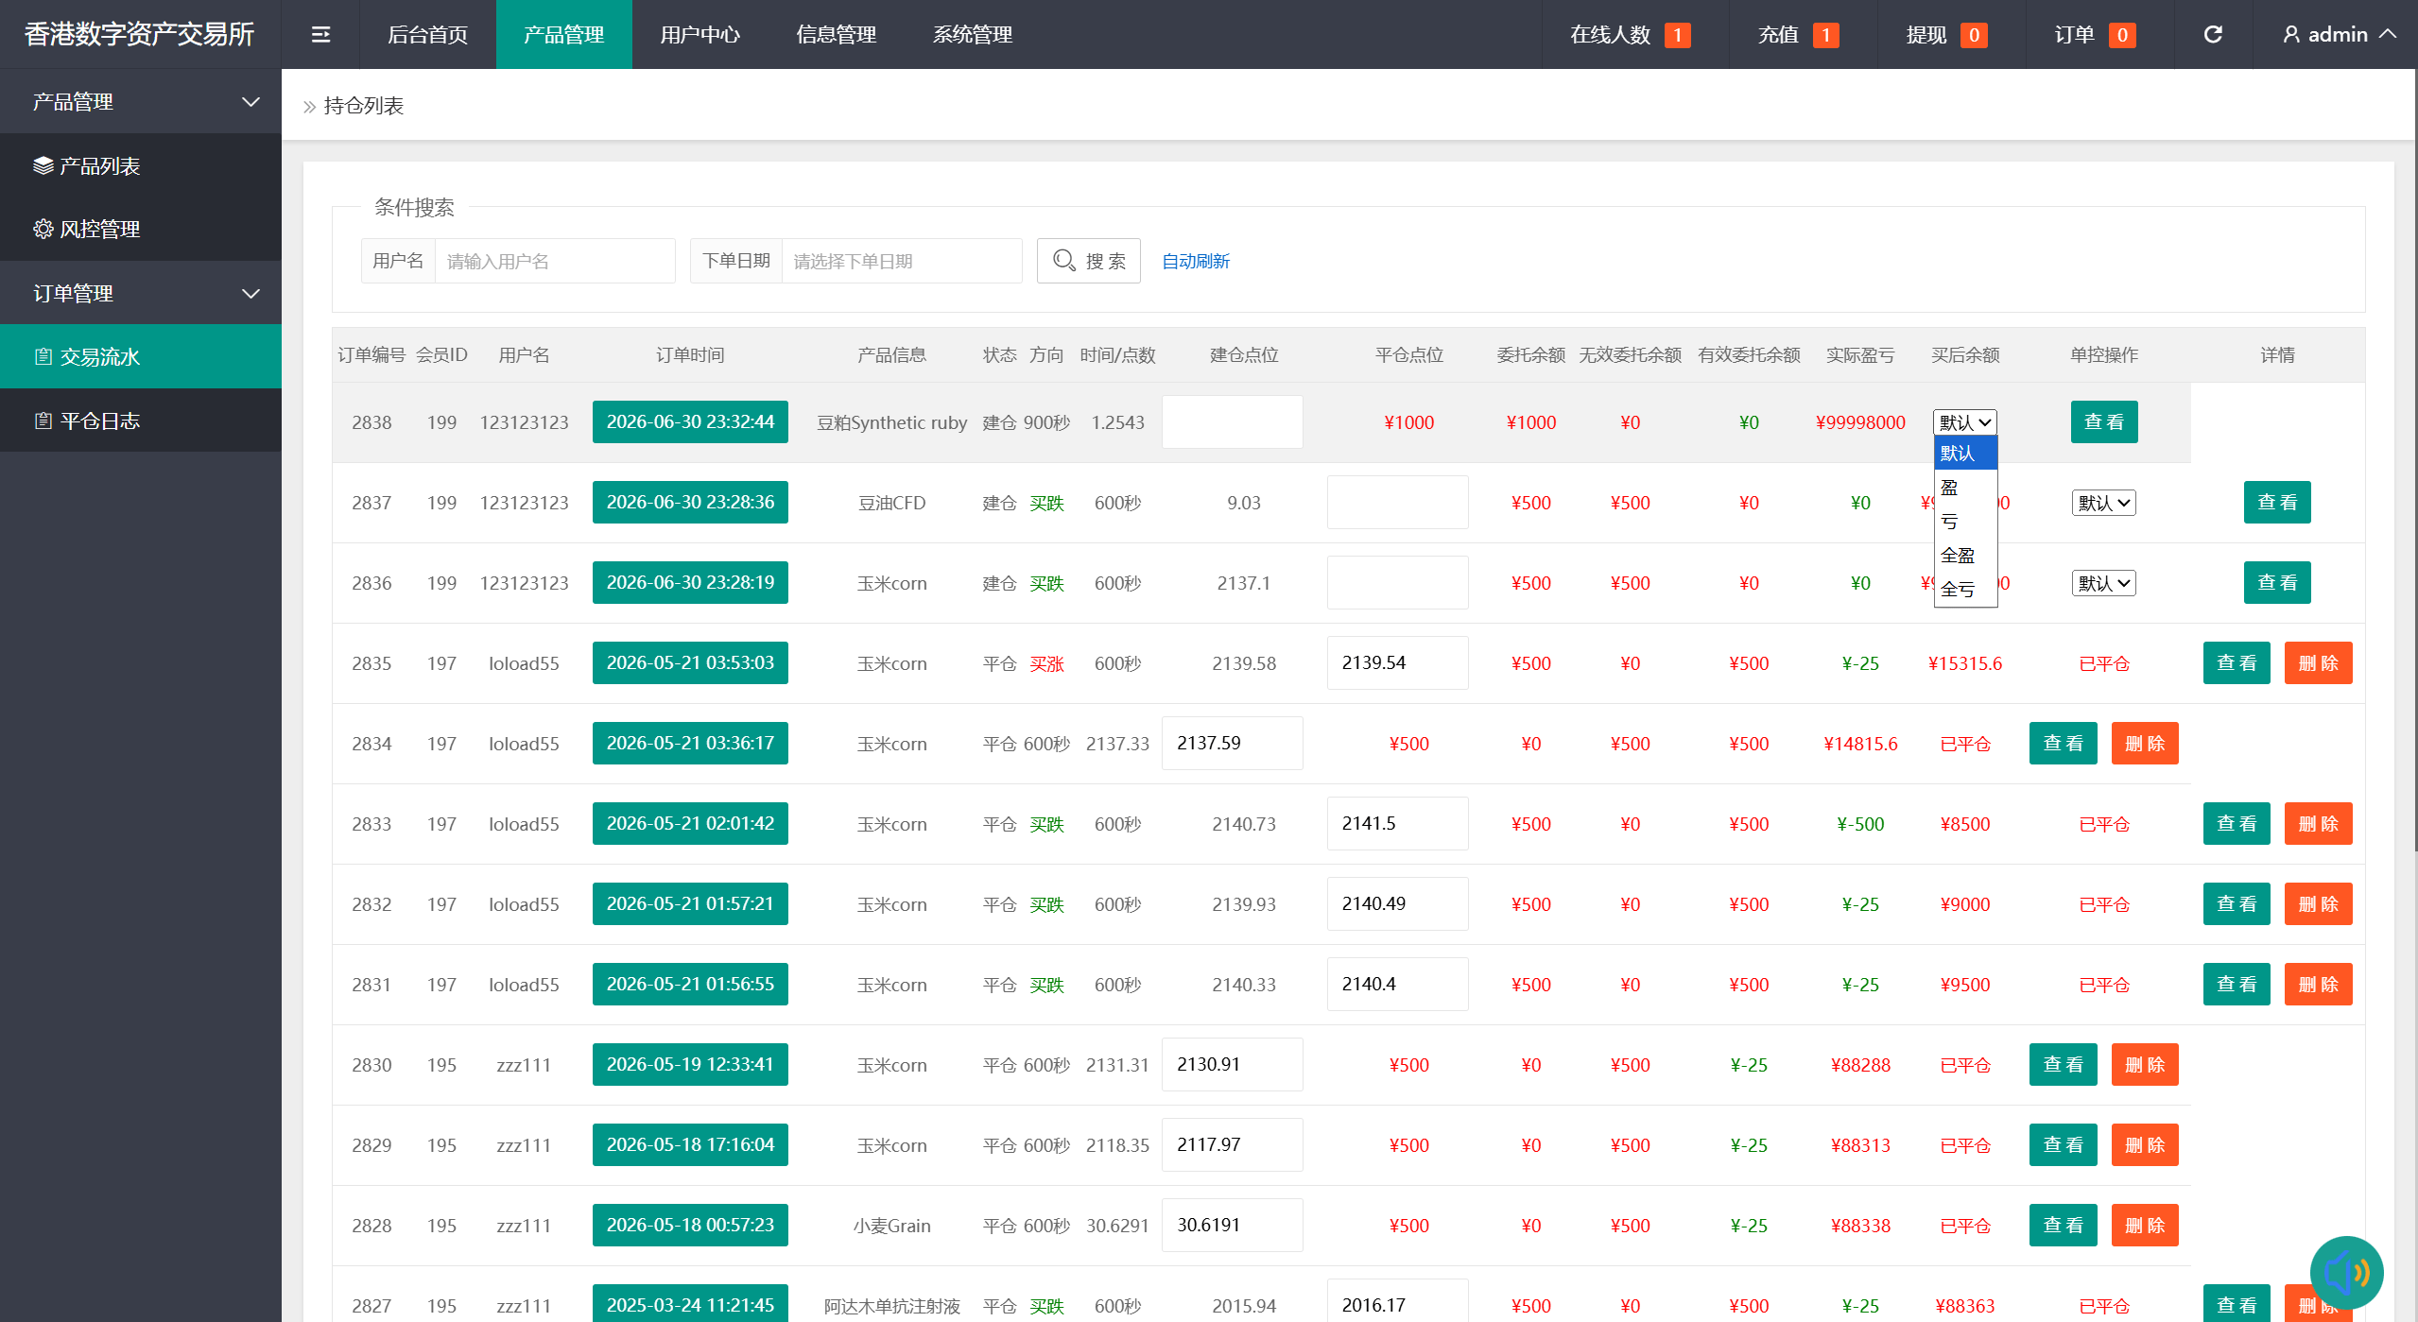
Task: Click the 自动刷新 link
Action: tap(1196, 262)
